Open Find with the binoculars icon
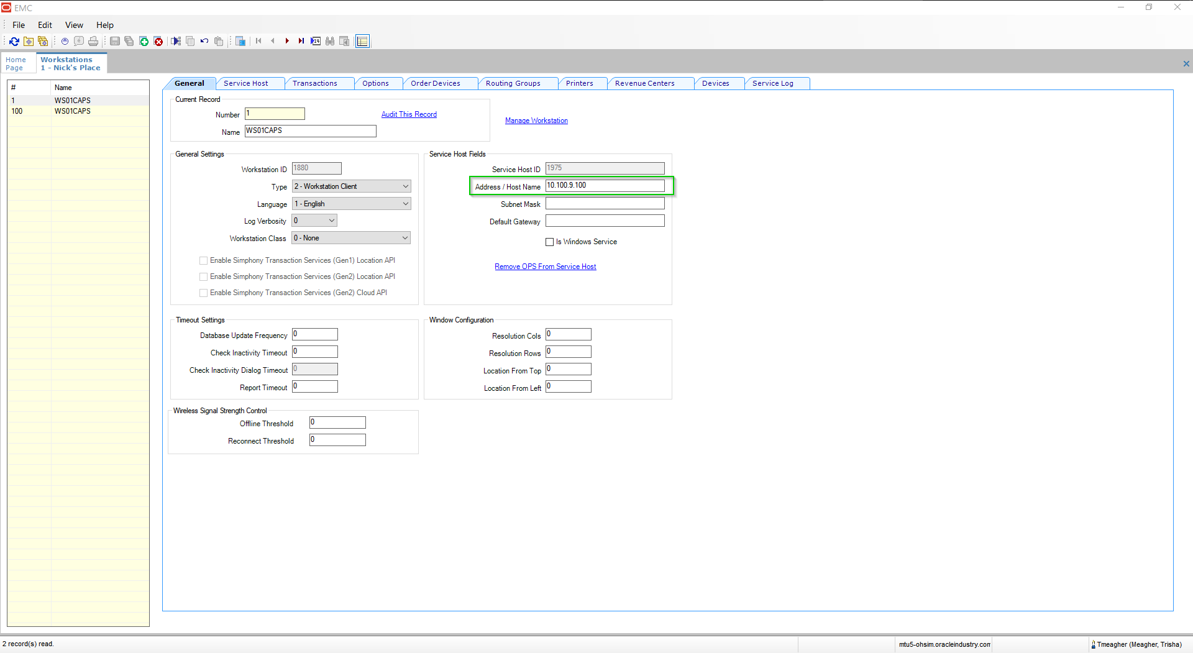 [330, 41]
